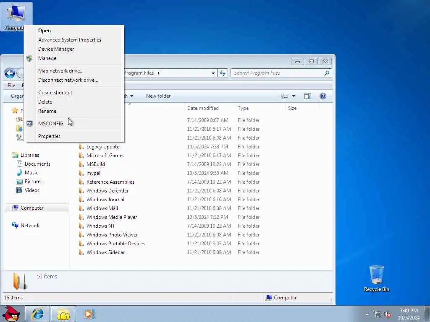This screenshot has height=322, width=430.
Task: Expand Program Files breadcrumb arrow
Action: coord(158,73)
